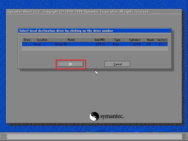This screenshot has height=141, width=188.
Task: Click the 65535 size value
Action: 100,44
